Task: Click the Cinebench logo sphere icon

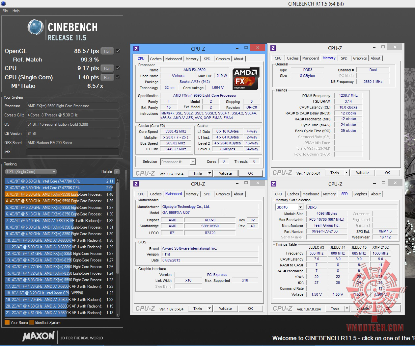Action: (36, 27)
